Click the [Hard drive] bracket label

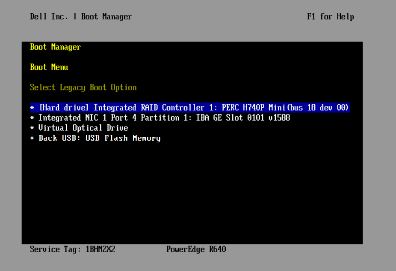click(x=64, y=108)
